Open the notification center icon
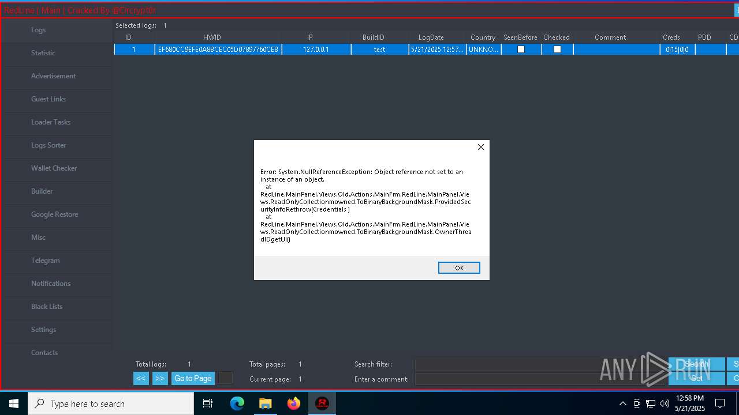The image size is (739, 415). pos(720,403)
